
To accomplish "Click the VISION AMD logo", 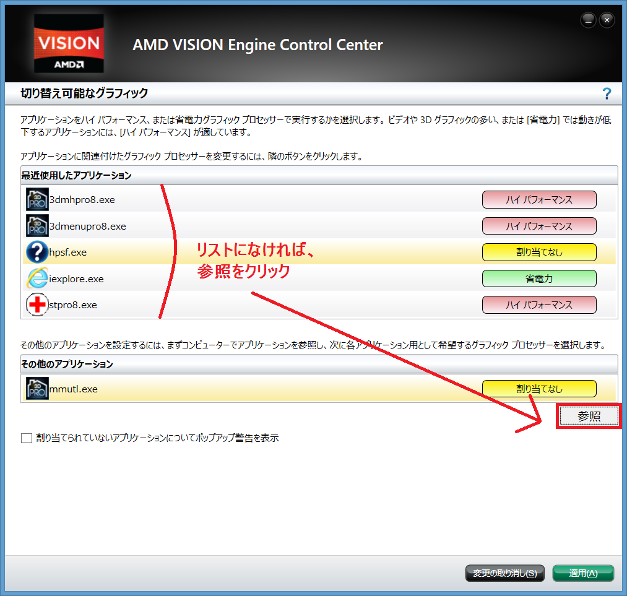I will click(68, 43).
